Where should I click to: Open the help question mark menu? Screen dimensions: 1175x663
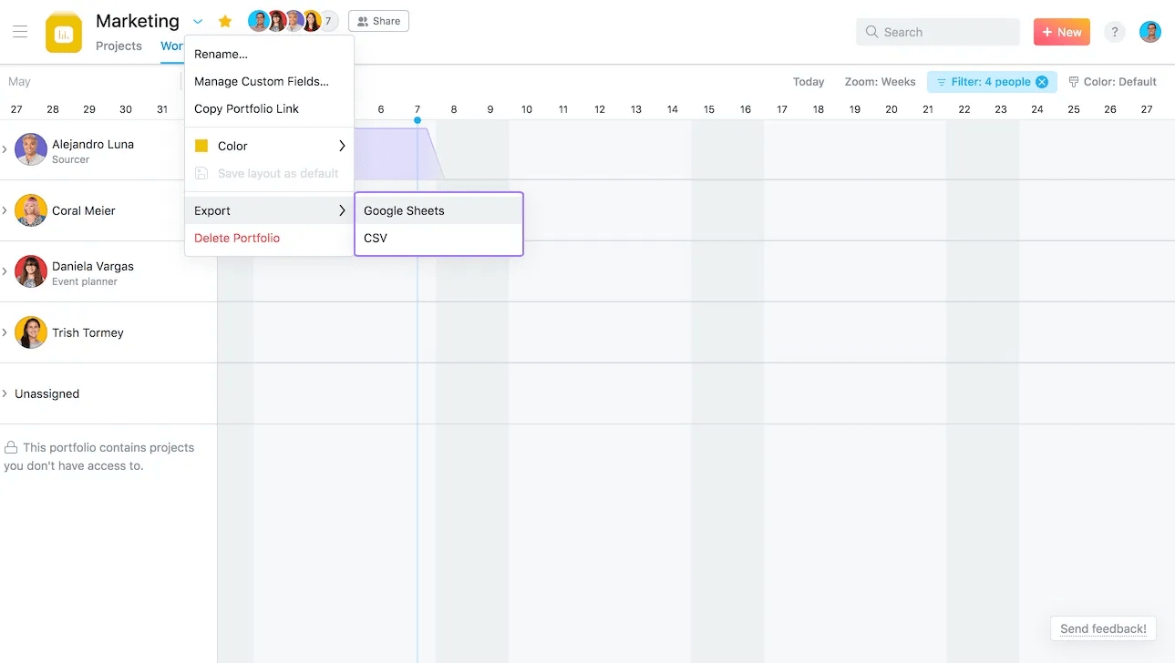tap(1114, 32)
